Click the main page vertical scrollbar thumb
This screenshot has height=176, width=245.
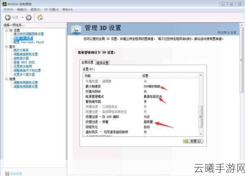(x=242, y=60)
